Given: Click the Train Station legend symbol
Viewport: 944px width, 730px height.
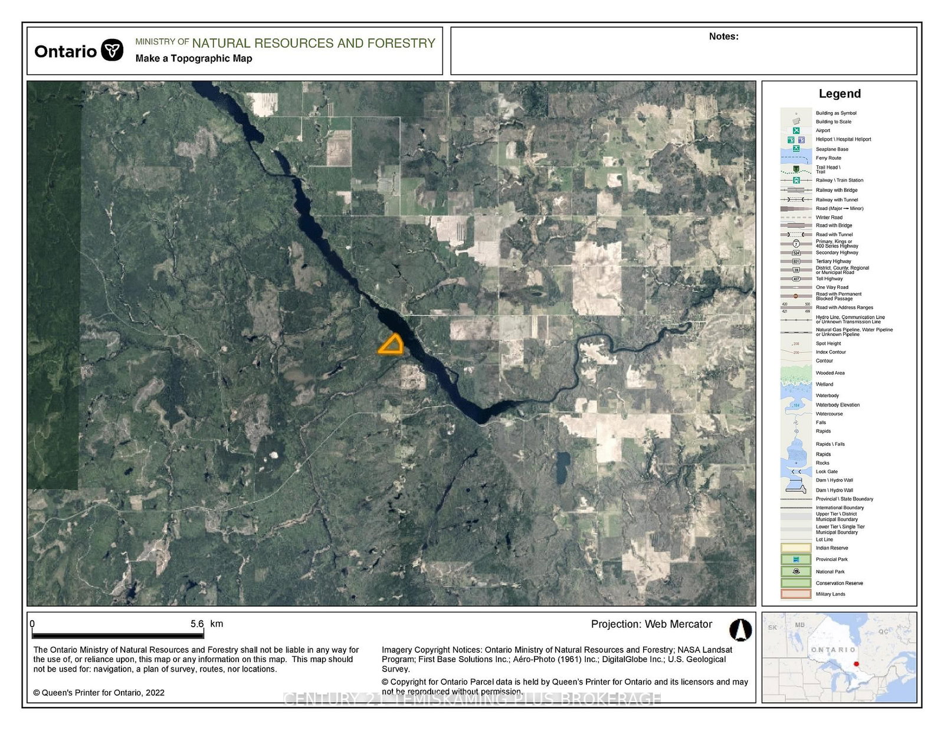Looking at the screenshot, I should click(796, 180).
